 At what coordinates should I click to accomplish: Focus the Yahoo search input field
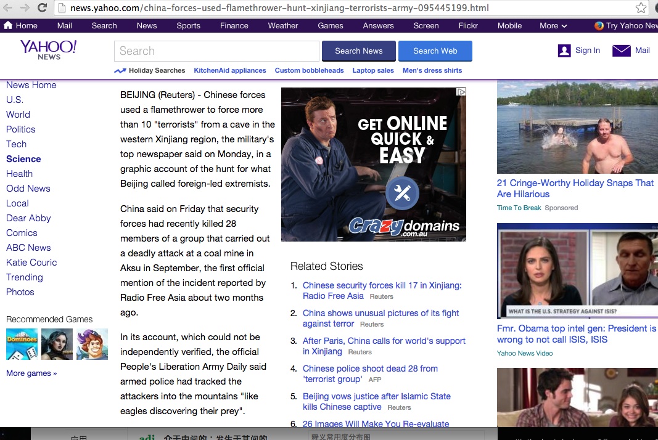(x=216, y=51)
